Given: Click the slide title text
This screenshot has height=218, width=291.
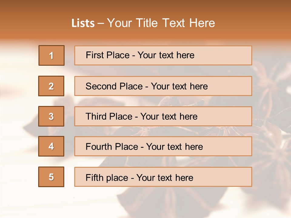Looking at the screenshot, I should pos(143,23).
